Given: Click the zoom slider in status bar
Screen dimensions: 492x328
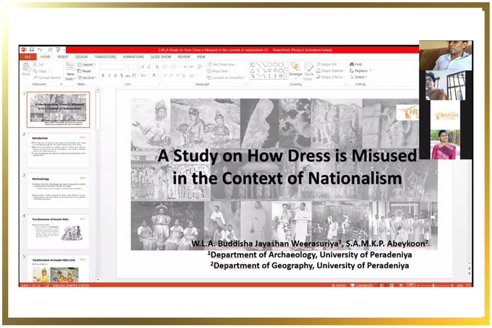Looking at the screenshot, I should point(435,285).
